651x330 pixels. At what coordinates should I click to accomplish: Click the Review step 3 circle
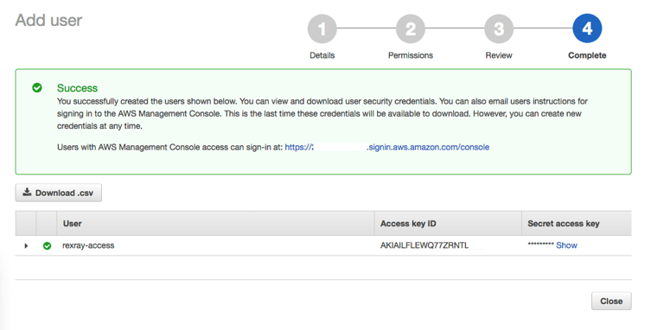tap(499, 29)
